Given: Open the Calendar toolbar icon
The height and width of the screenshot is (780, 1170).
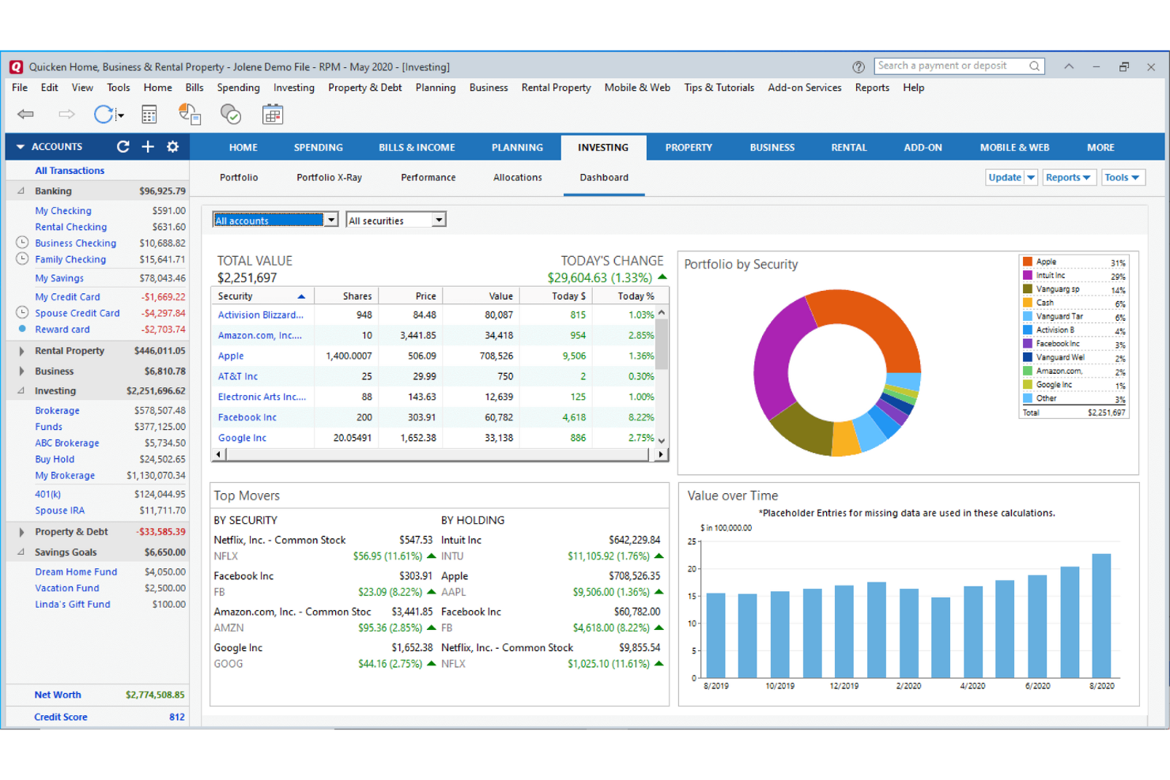Looking at the screenshot, I should [273, 114].
